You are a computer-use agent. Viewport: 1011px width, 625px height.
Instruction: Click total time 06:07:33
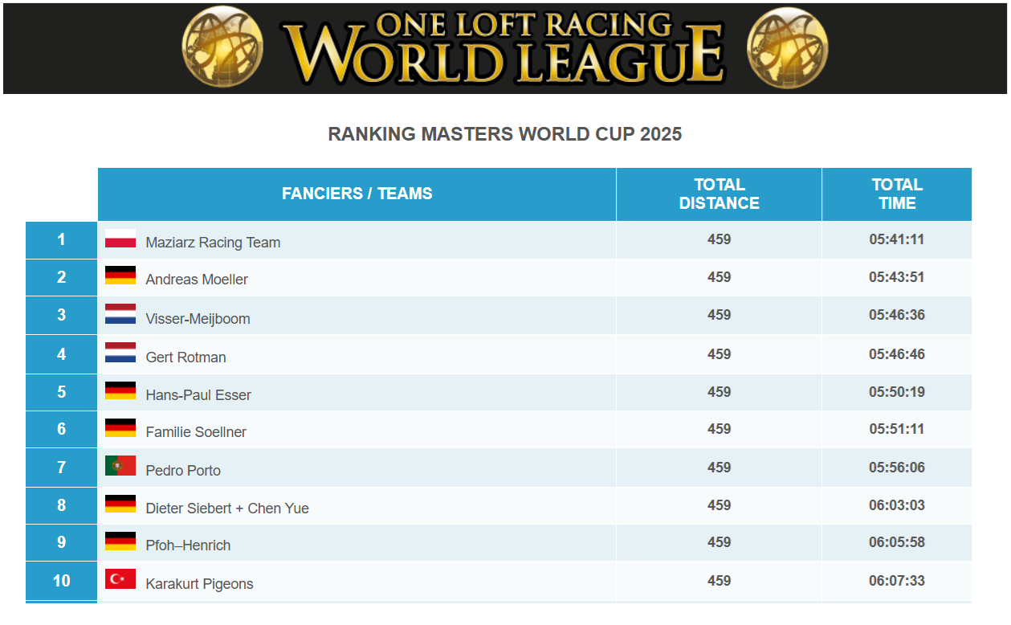[x=897, y=581]
